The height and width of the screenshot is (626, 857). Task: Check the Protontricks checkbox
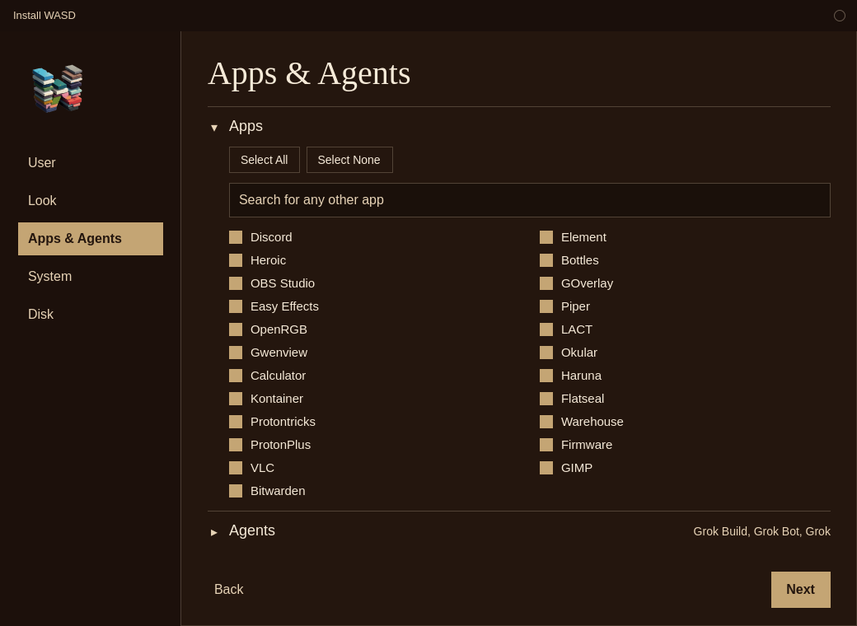coord(236,422)
